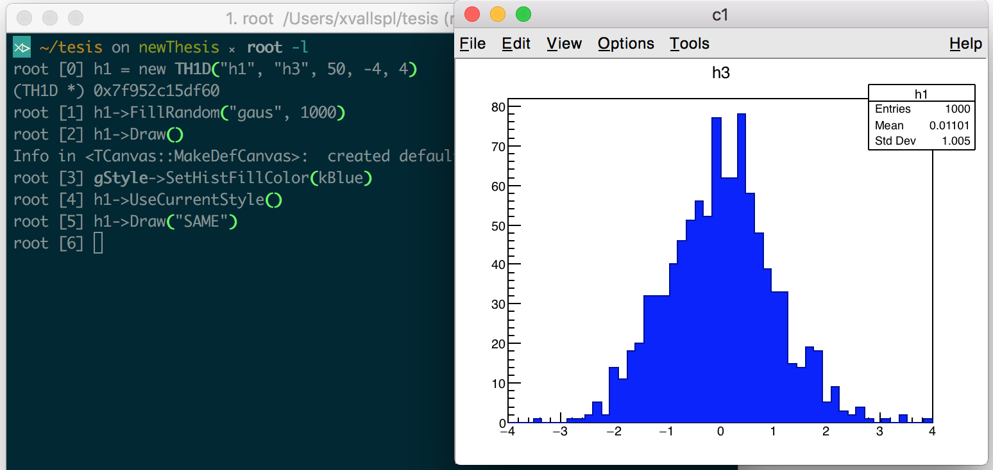Open the Edit menu in c1 canvas
Screen dimensions: 993x470
(x=516, y=44)
